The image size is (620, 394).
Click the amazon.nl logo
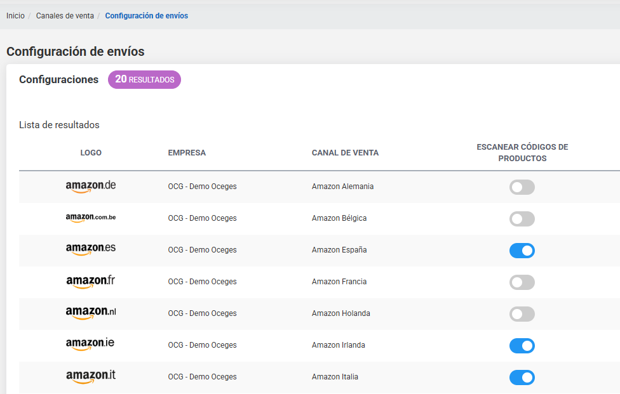click(x=91, y=313)
